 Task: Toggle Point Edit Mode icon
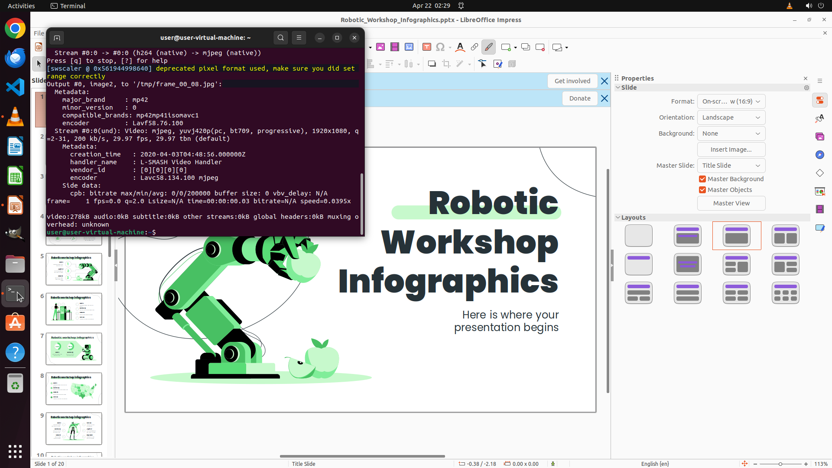coord(482,64)
